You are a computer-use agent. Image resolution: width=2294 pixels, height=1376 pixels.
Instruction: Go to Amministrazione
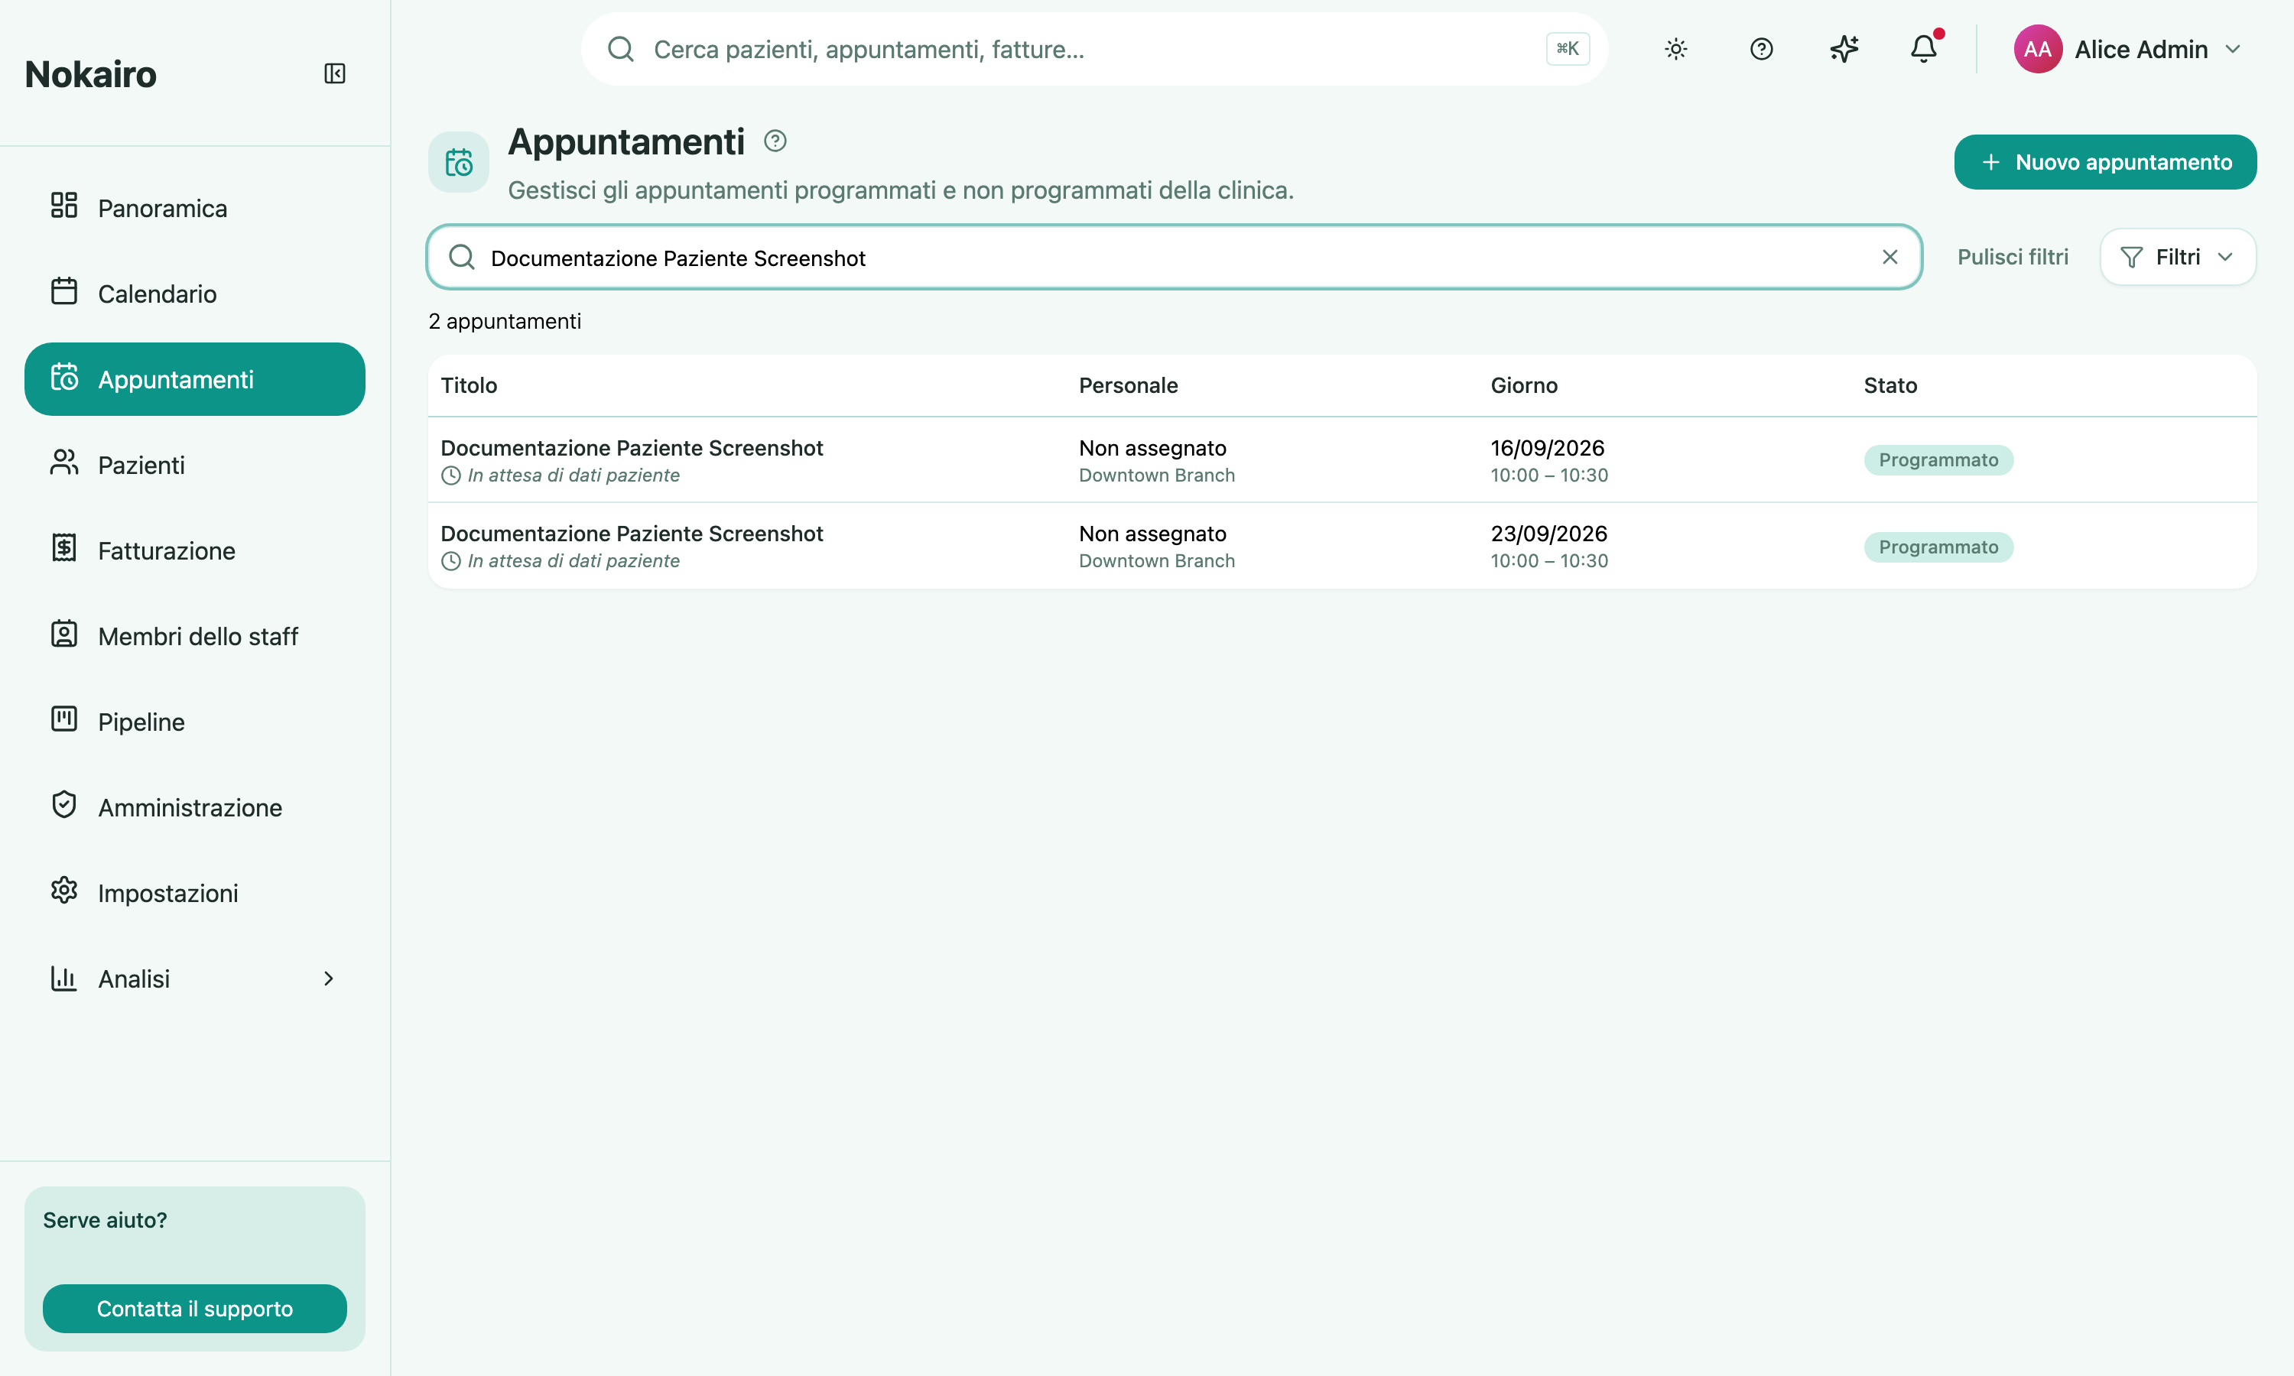(x=195, y=806)
